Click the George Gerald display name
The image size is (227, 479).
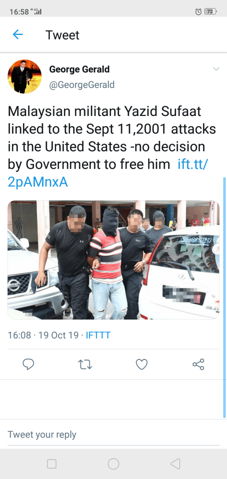pyautogui.click(x=79, y=69)
